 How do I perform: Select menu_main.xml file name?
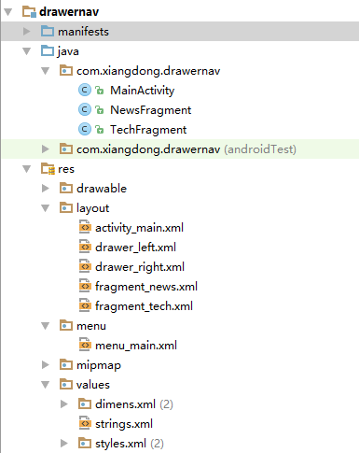(136, 346)
